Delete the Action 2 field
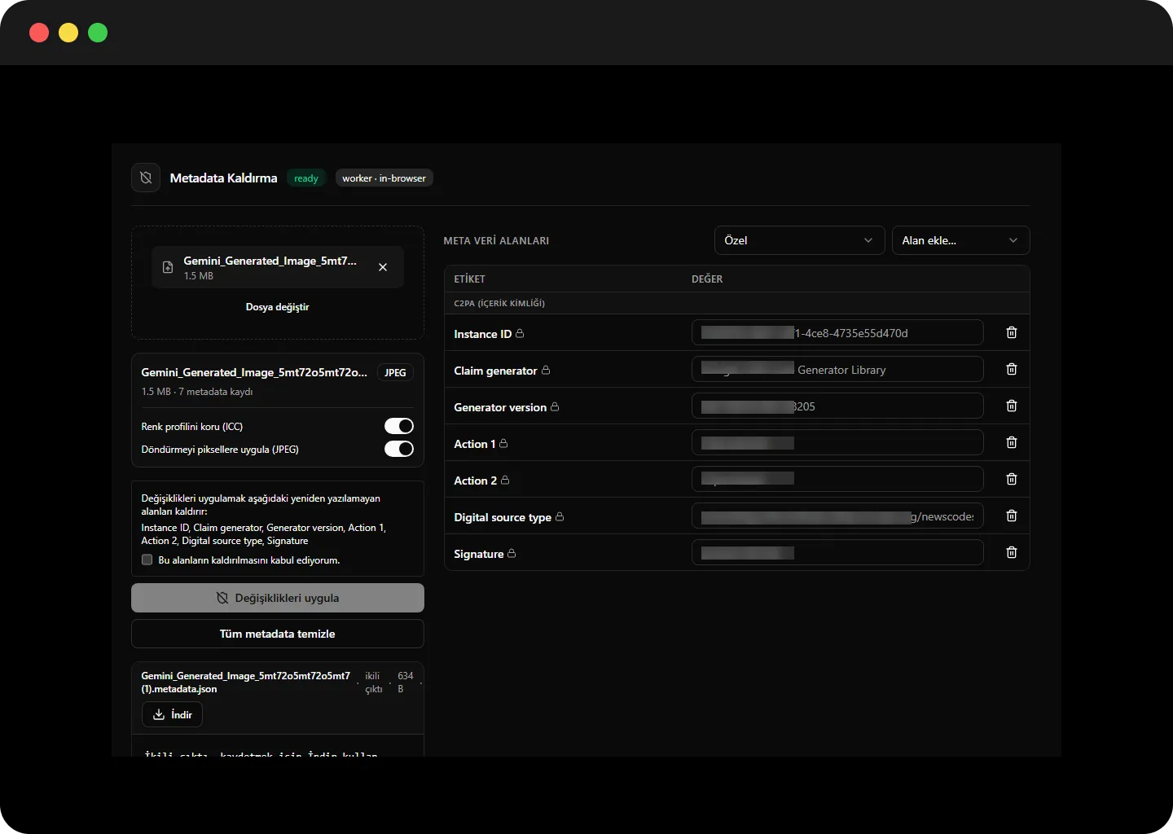1173x834 pixels. [1012, 479]
